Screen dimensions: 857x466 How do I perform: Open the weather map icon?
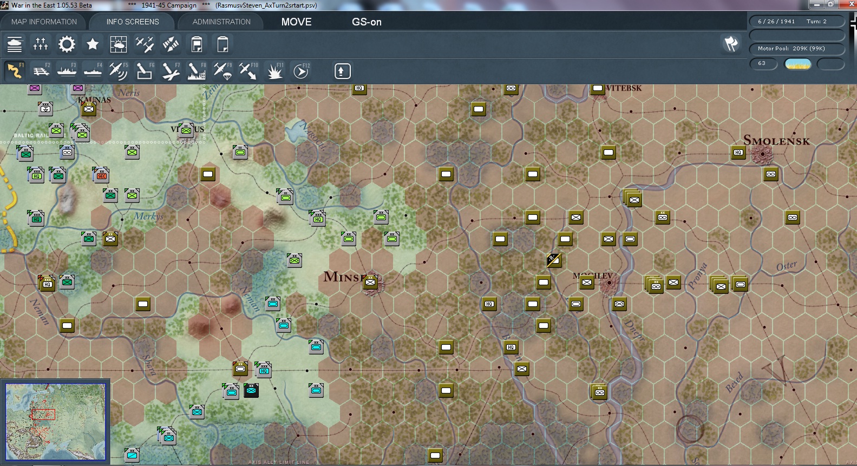pyautogui.click(x=119, y=44)
